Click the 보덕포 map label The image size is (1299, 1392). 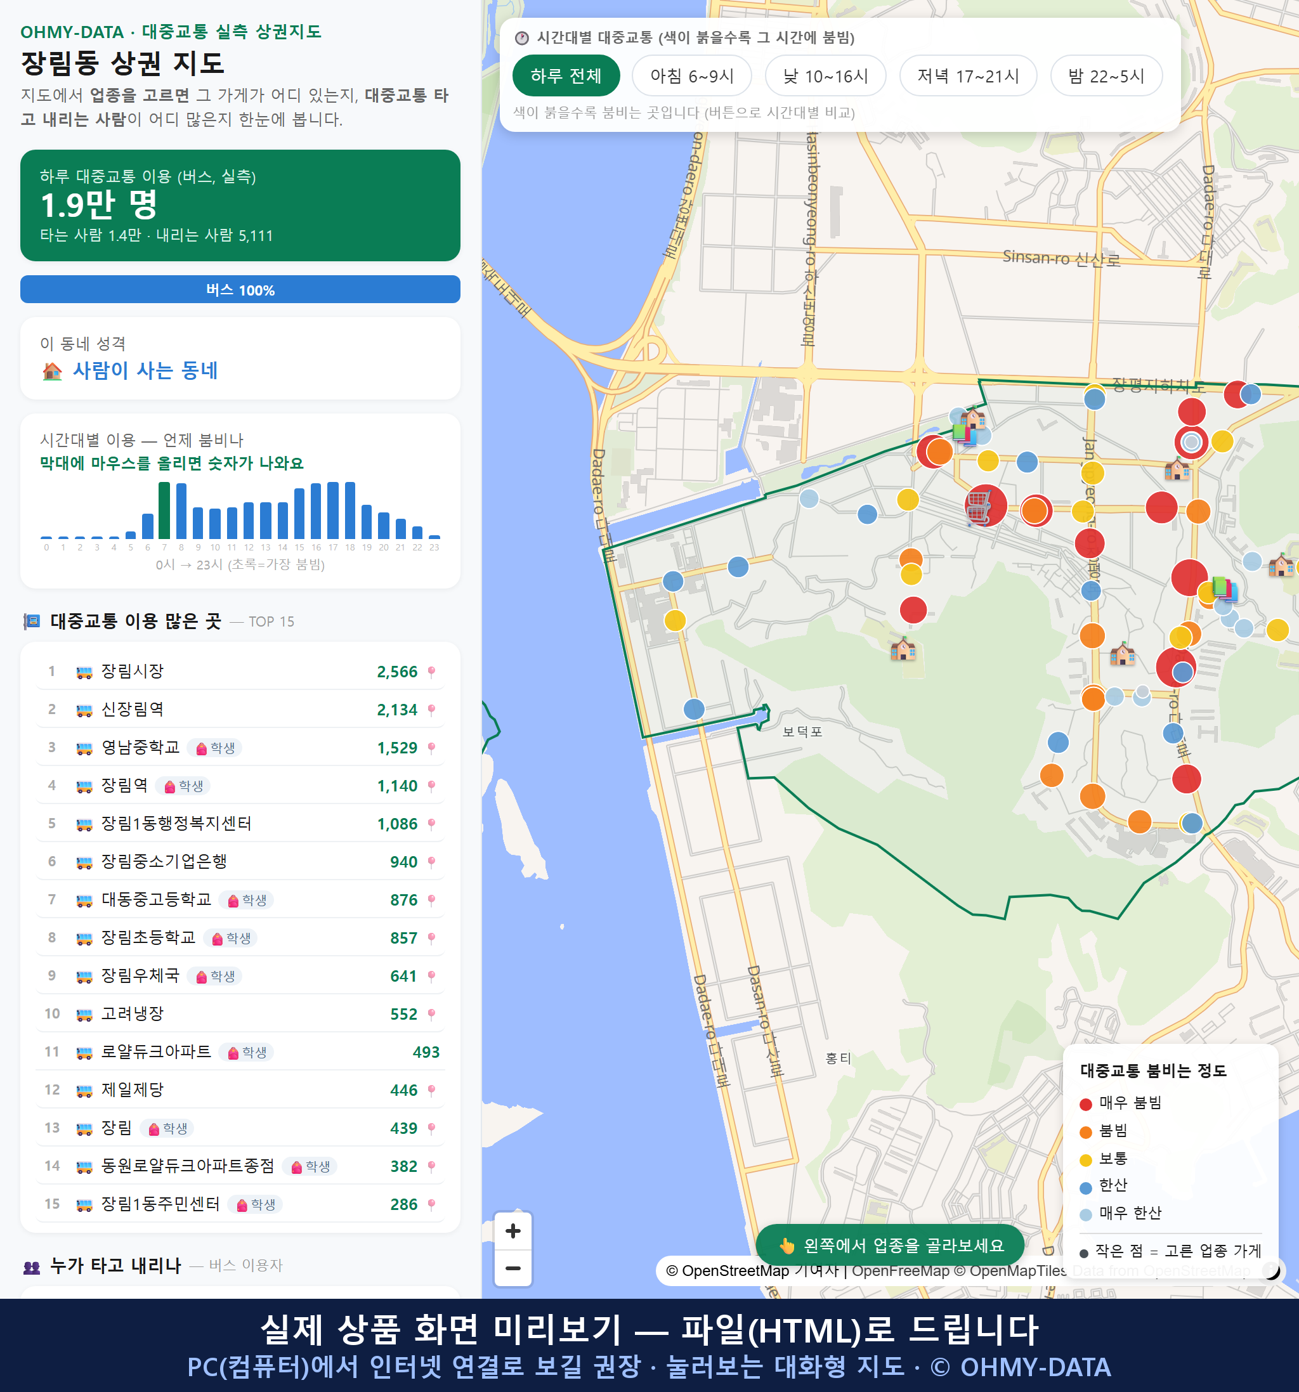pyautogui.click(x=802, y=732)
